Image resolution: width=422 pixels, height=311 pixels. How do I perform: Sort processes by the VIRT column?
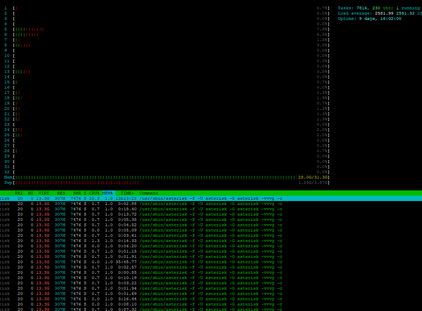(x=44, y=193)
